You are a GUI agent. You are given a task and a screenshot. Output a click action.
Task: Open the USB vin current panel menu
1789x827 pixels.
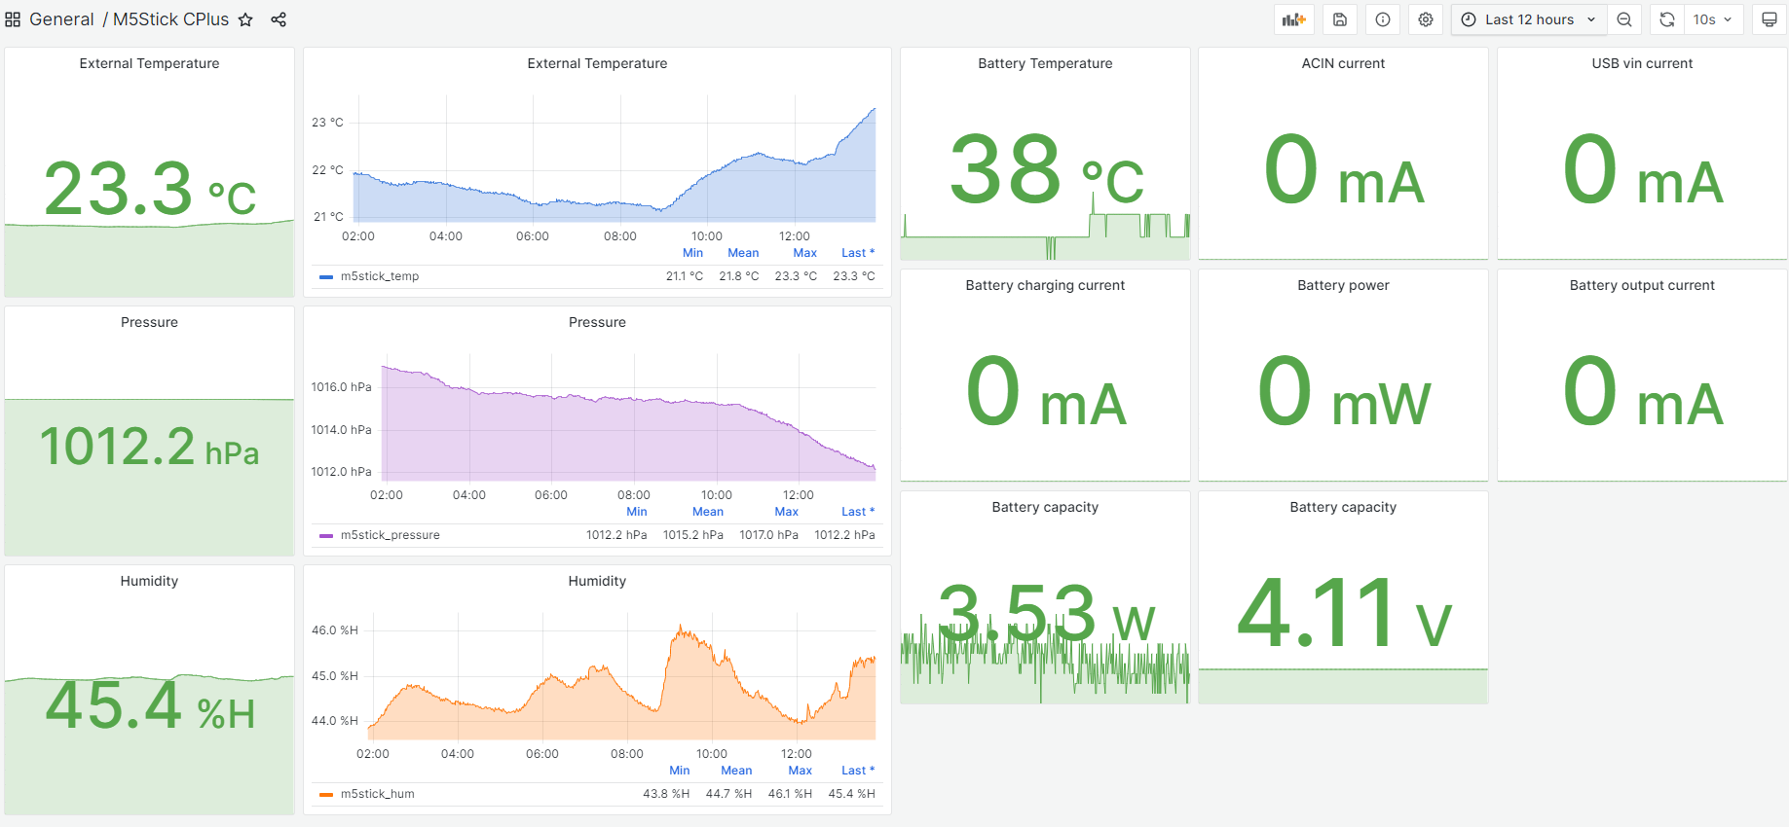[x=1642, y=63]
